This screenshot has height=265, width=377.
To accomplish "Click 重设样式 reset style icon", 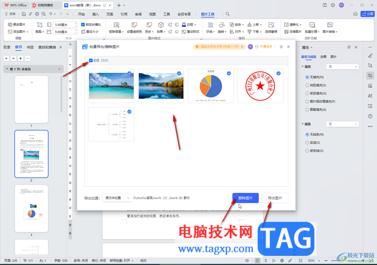I will point(191,32).
